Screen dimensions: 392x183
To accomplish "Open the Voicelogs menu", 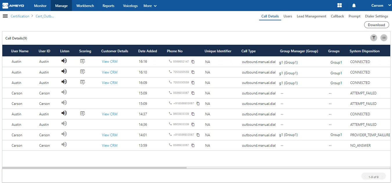I will click(130, 6).
